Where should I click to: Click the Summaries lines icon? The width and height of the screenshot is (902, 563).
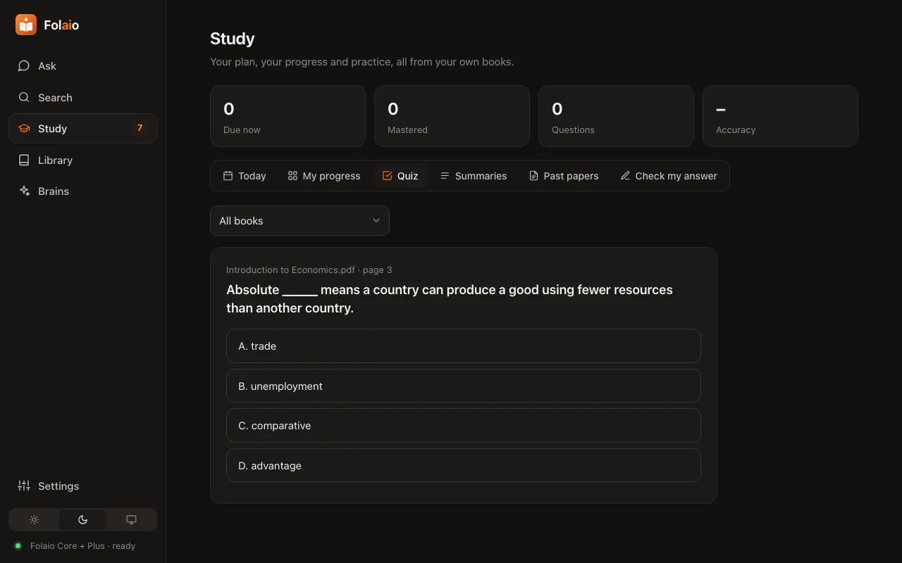click(445, 175)
